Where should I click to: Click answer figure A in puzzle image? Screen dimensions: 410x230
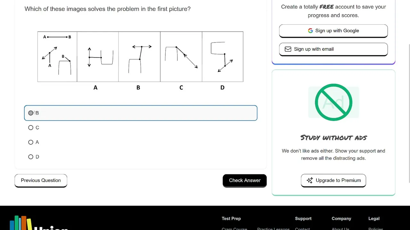point(98,57)
